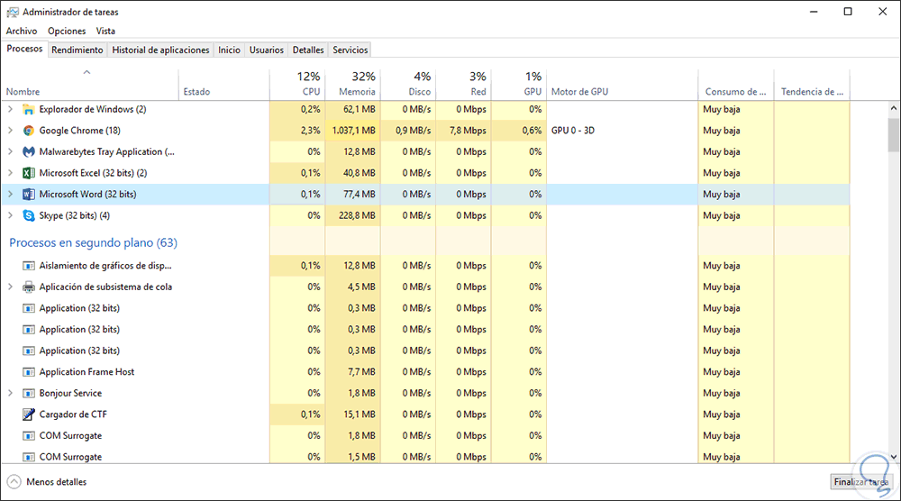This screenshot has width=901, height=501.
Task: Expand the Bonjour Service entry
Action: 10,394
